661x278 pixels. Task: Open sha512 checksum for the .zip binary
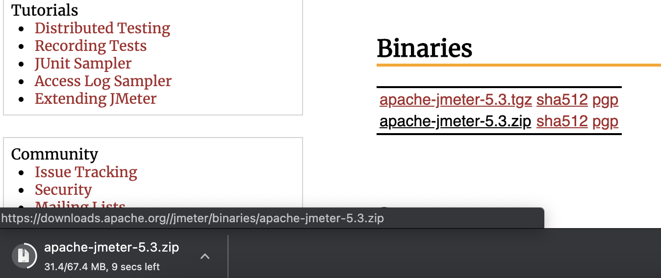[x=562, y=121]
